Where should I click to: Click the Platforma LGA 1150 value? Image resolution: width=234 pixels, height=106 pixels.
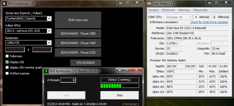(x=197, y=33)
